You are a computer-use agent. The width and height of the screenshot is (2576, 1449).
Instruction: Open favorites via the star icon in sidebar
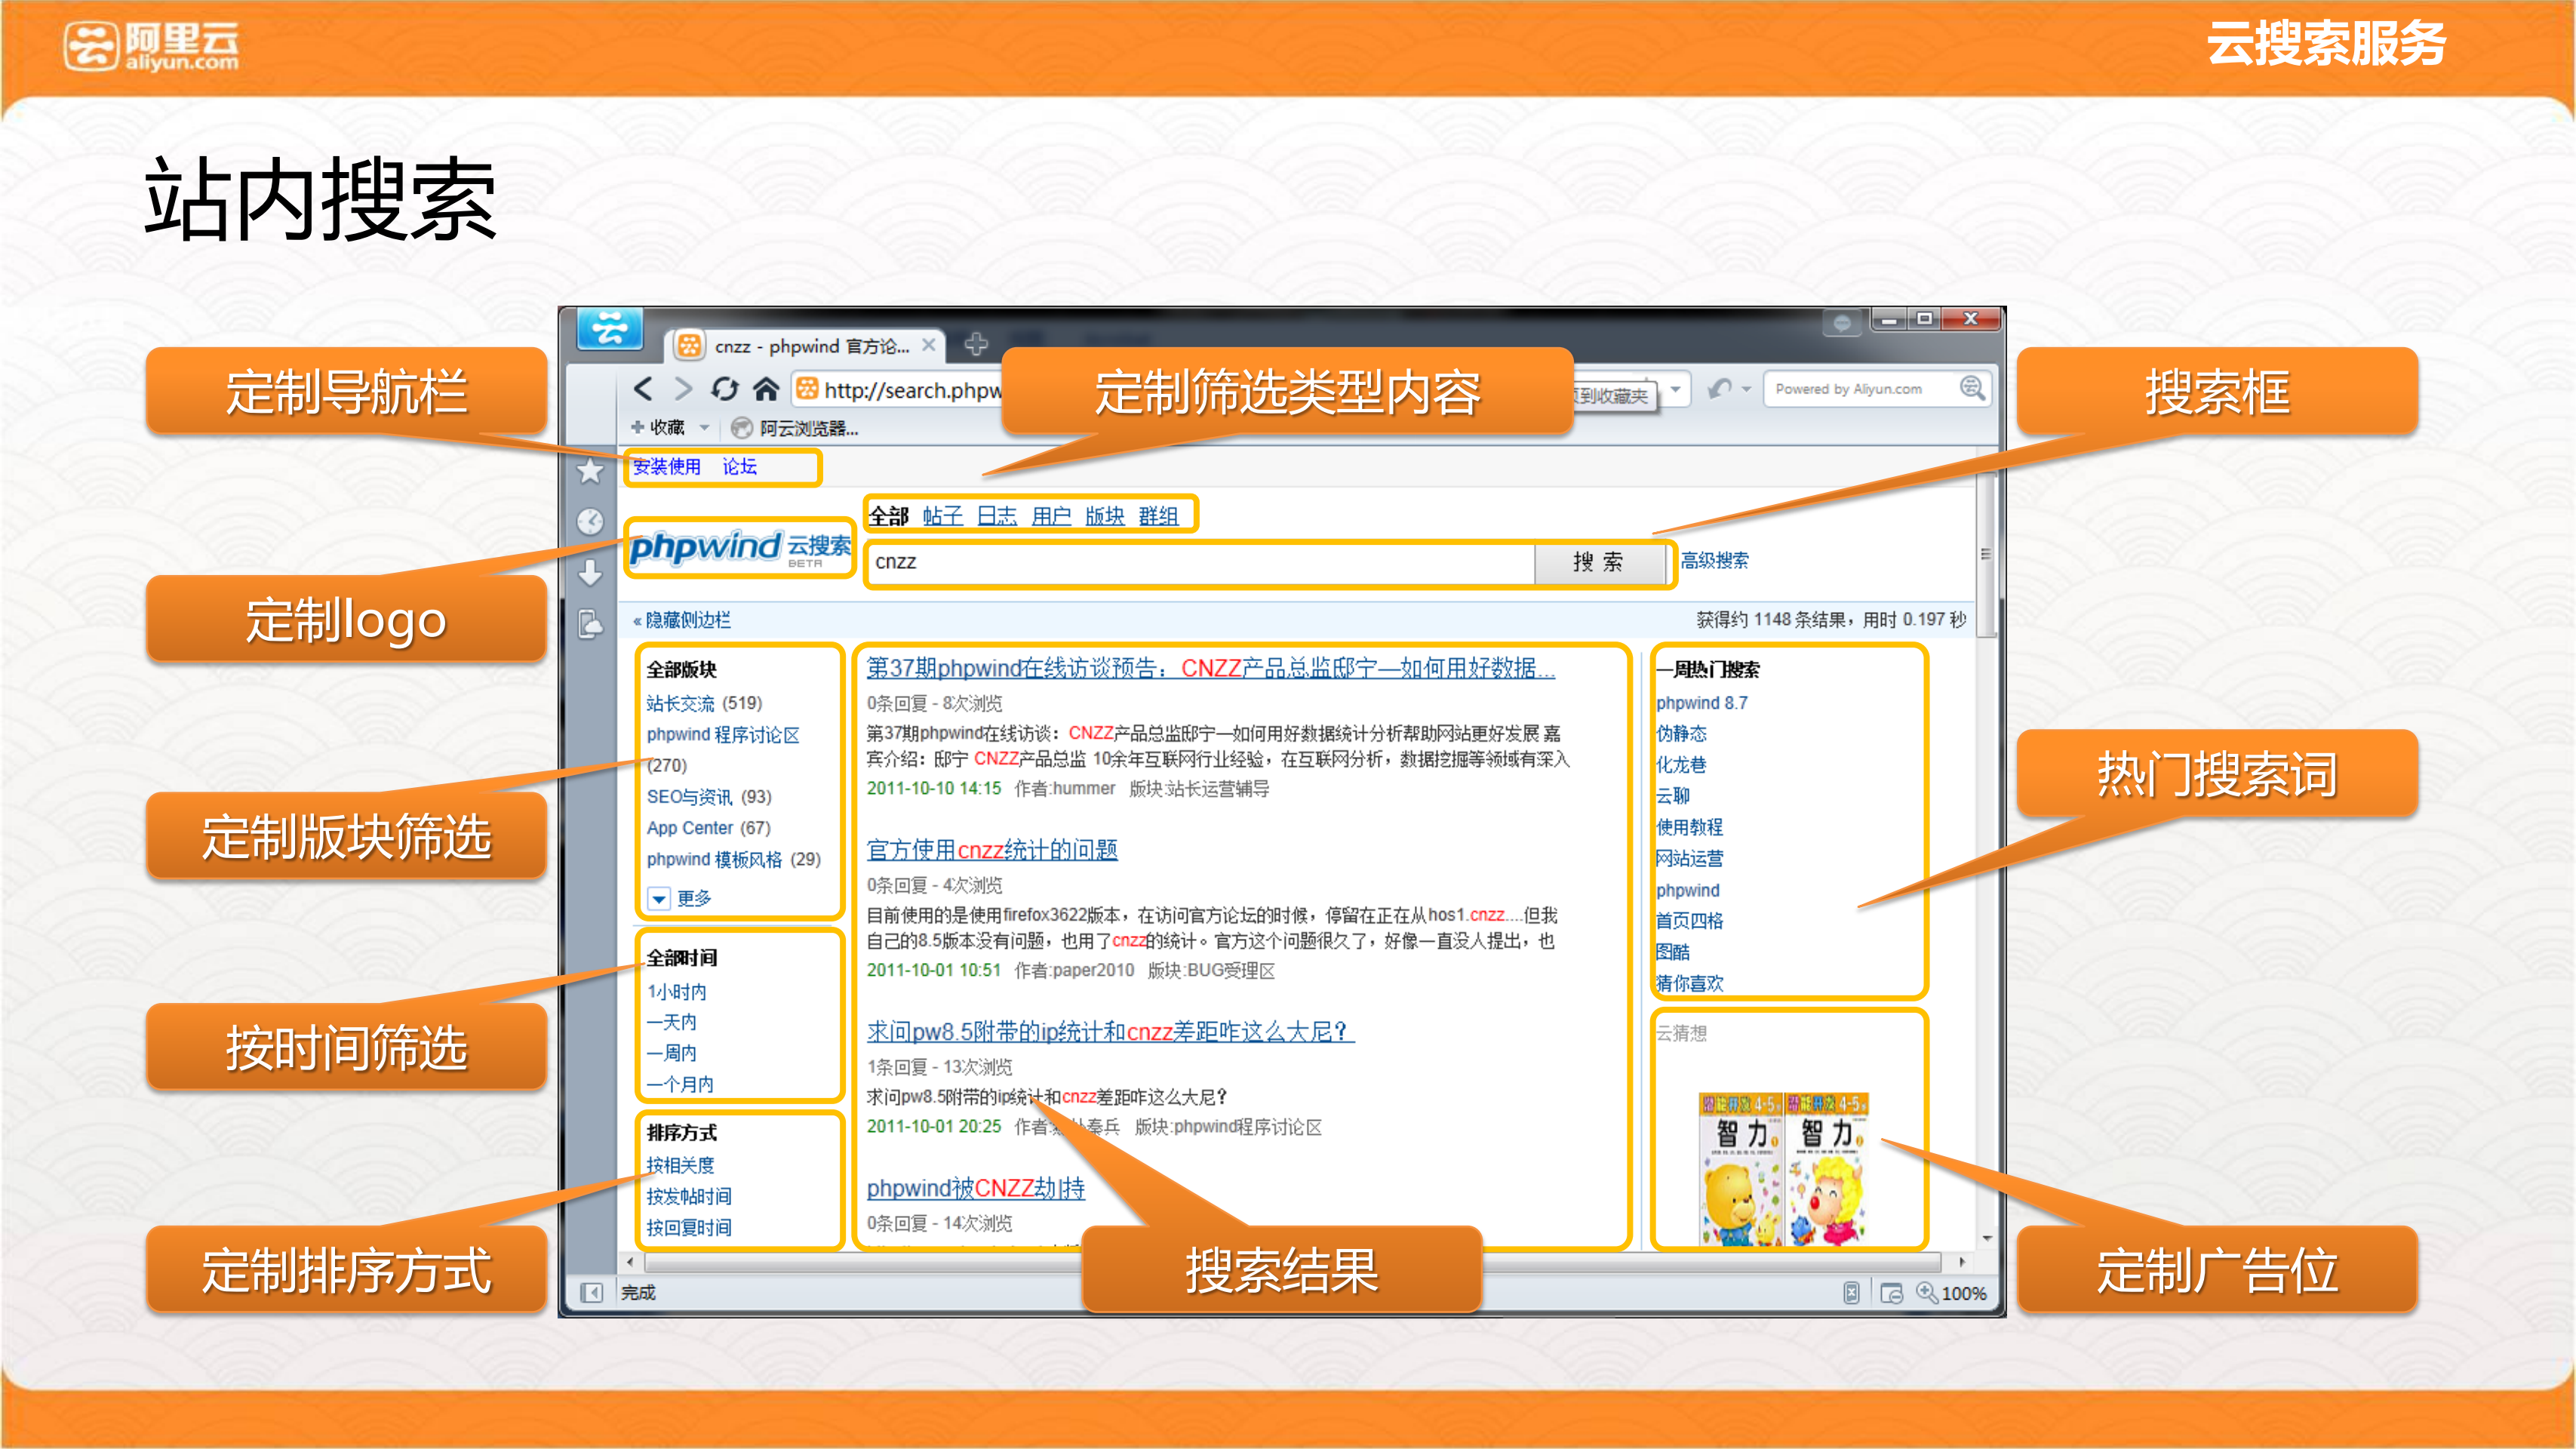coord(590,470)
